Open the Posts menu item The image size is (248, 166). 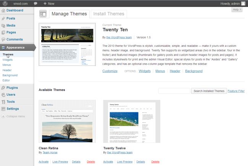(11, 18)
